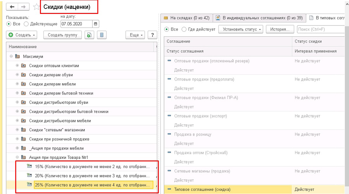Open В индивидуальных соглашениях tab
Screen dimensions: 349x194
pyautogui.click(x=259, y=18)
